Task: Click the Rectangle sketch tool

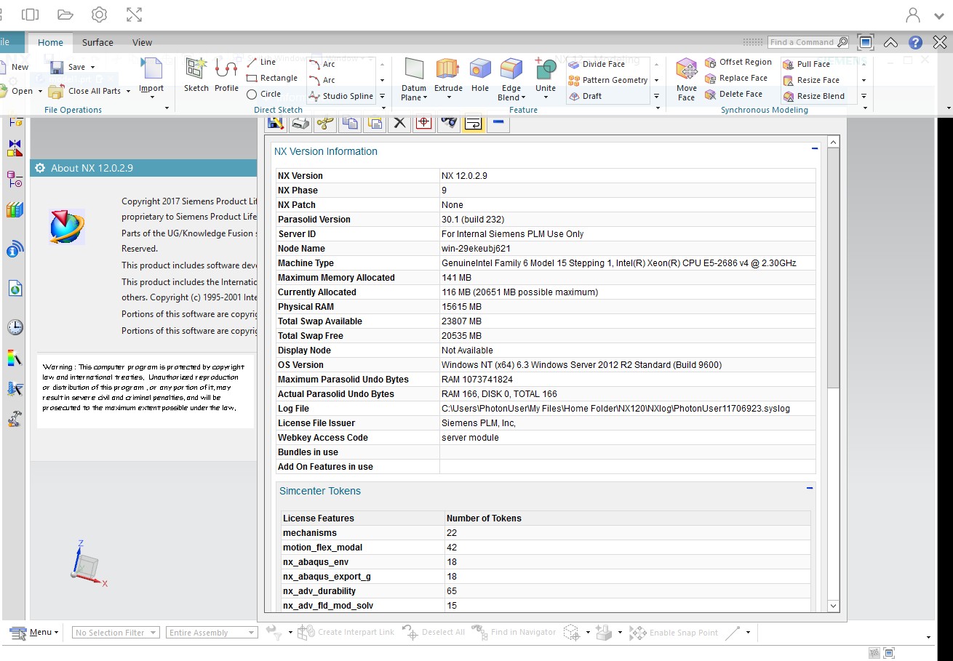Action: (x=272, y=78)
